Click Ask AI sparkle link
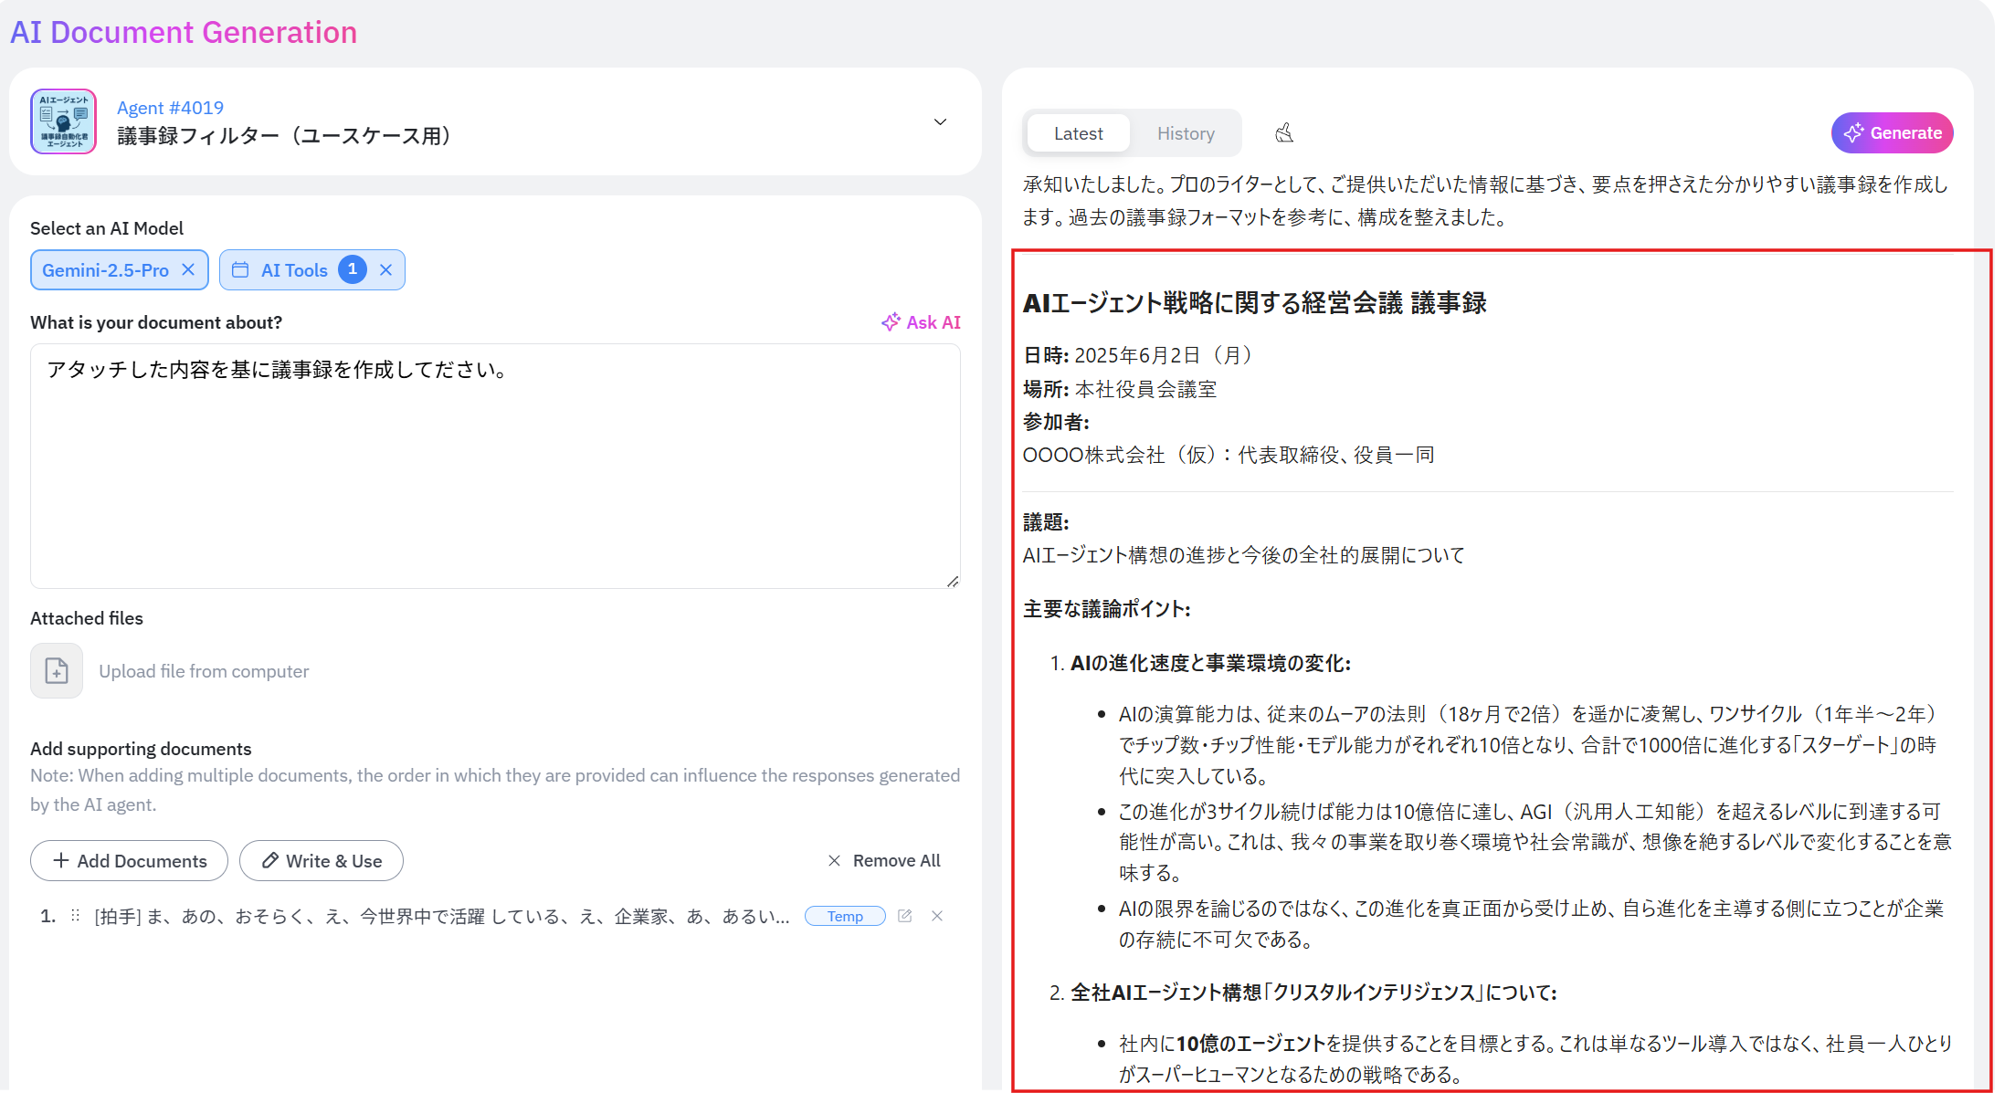Image resolution: width=2004 pixels, height=1093 pixels. tap(921, 322)
